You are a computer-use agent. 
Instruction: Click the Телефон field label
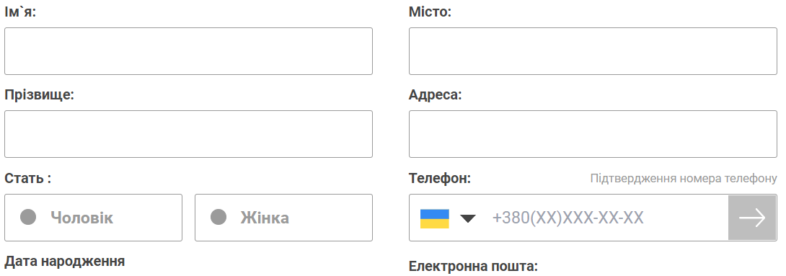point(440,178)
